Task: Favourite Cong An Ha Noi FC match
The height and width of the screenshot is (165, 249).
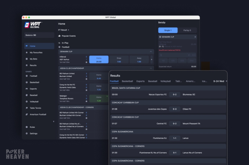Action: click(x=86, y=90)
